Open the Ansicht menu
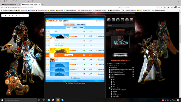The height and width of the screenshot is (102, 181). coord(13,1)
